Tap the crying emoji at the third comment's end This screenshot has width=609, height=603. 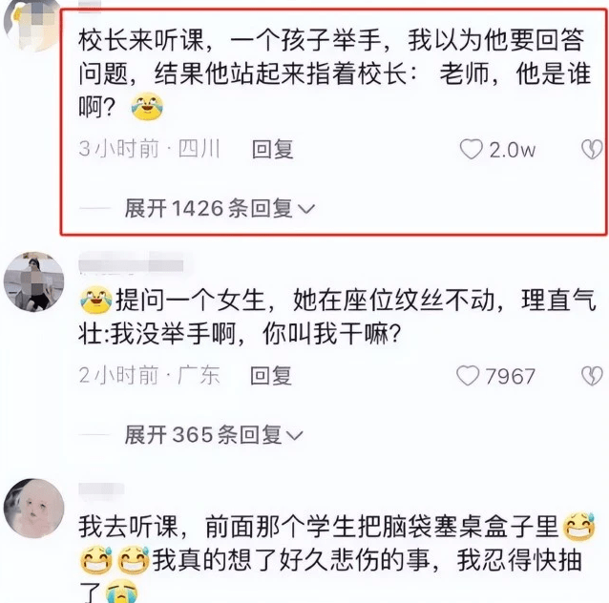(121, 592)
